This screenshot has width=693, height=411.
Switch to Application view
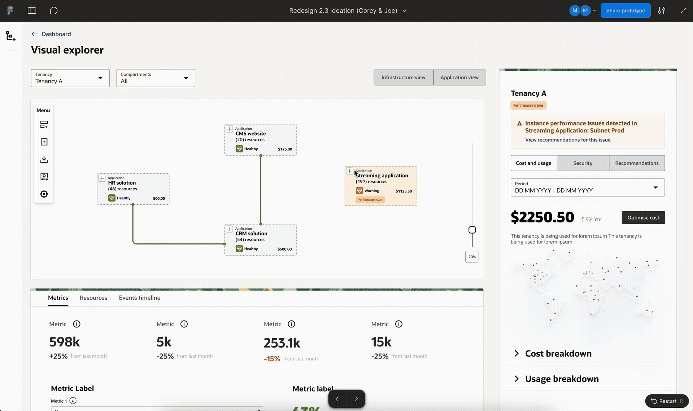coord(459,78)
